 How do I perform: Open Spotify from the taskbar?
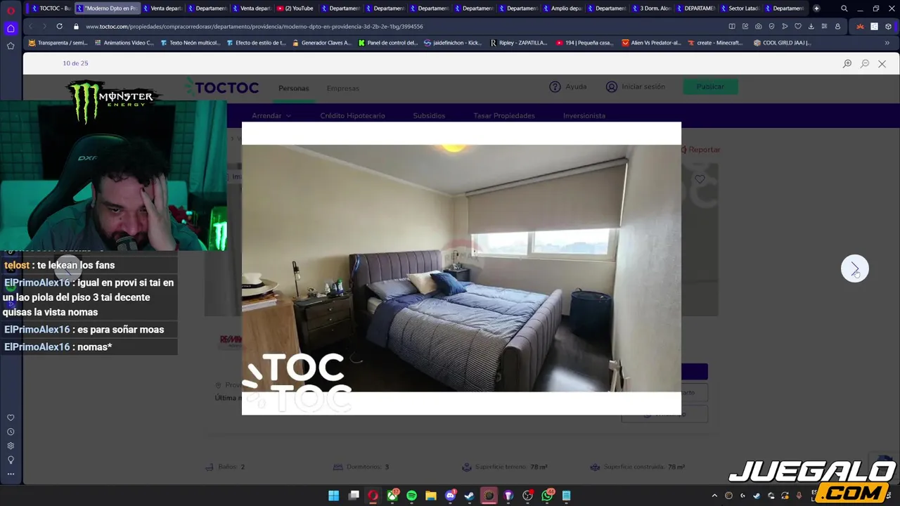click(x=411, y=495)
